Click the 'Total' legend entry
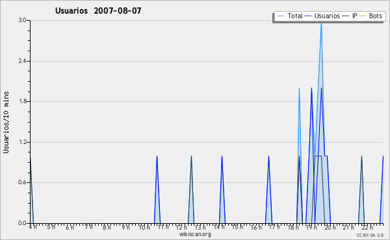 289,16
